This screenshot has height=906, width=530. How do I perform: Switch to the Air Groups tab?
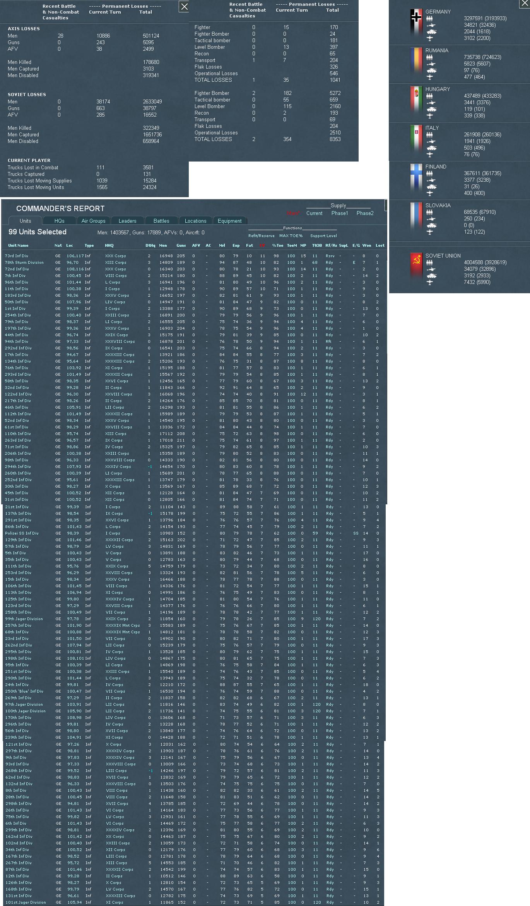pos(93,221)
